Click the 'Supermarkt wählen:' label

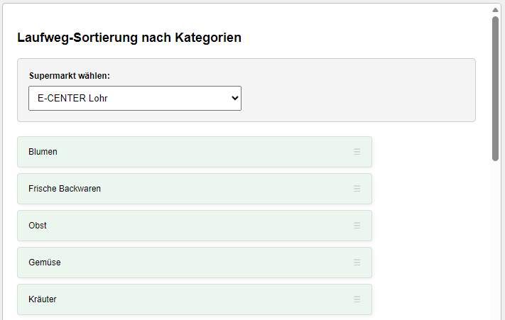pos(70,76)
